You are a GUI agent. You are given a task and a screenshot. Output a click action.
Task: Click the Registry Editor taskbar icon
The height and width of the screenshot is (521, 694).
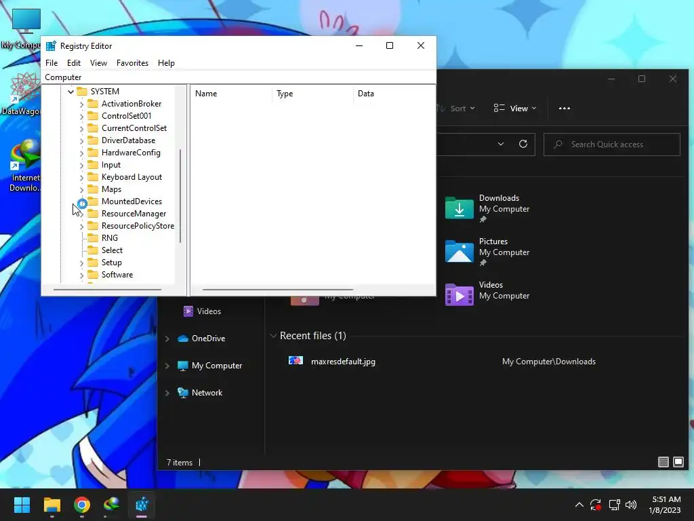click(x=142, y=505)
